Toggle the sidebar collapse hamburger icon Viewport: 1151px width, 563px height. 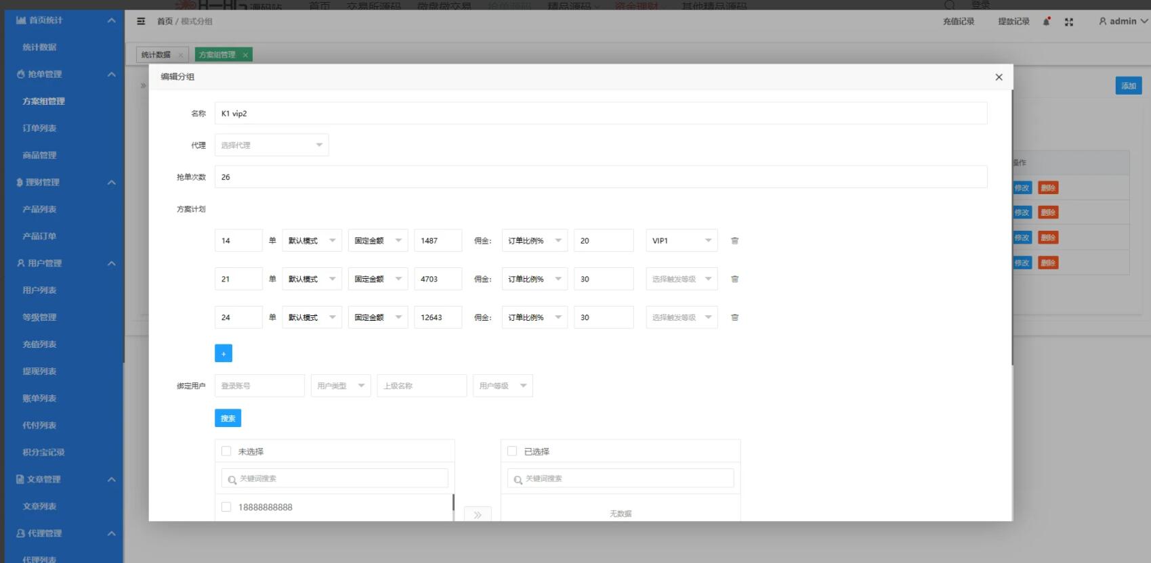[x=141, y=22]
